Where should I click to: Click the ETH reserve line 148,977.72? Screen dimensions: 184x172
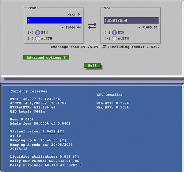36,99
